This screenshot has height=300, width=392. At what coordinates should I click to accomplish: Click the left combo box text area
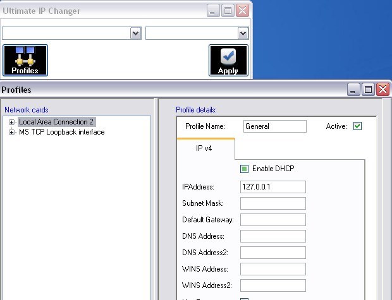click(x=66, y=33)
